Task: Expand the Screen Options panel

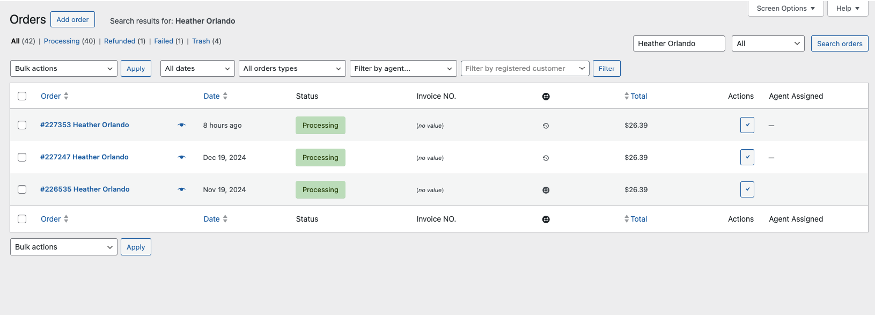Action: pyautogui.click(x=786, y=9)
